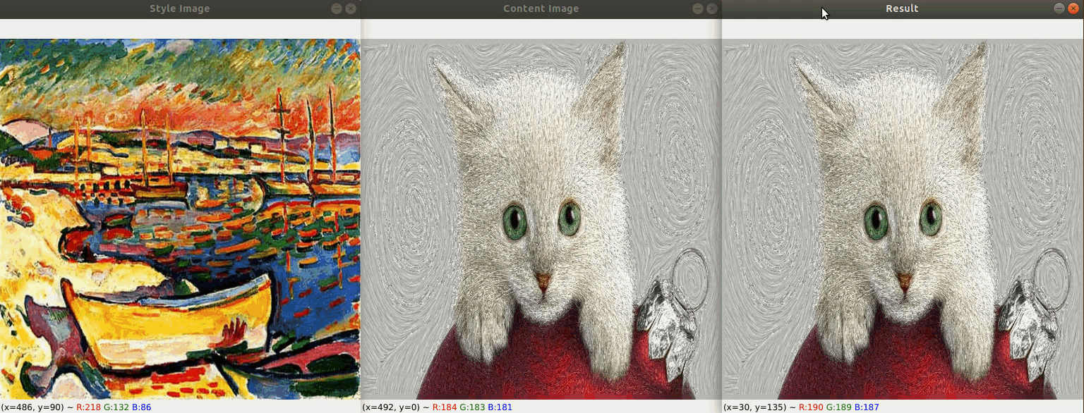Select green value "G:132" in status bar

(x=116, y=407)
